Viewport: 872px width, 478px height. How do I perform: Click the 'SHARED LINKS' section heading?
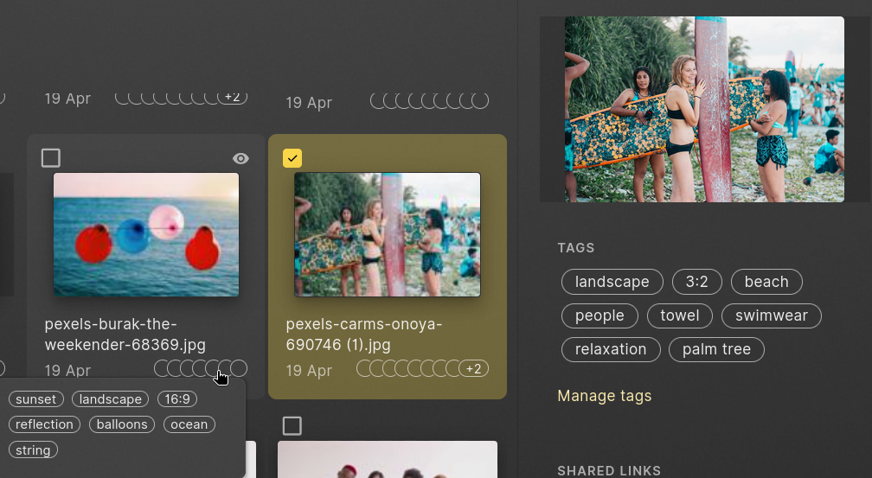(609, 471)
